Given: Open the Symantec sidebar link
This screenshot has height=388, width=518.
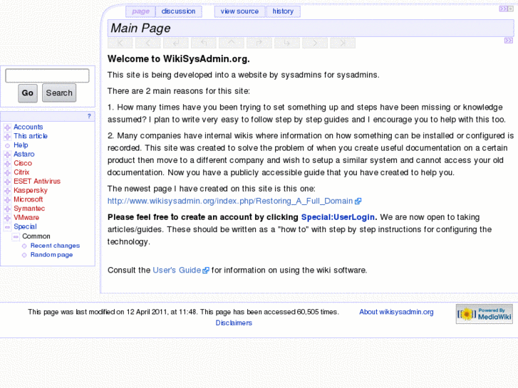Looking at the screenshot, I should point(29,209).
